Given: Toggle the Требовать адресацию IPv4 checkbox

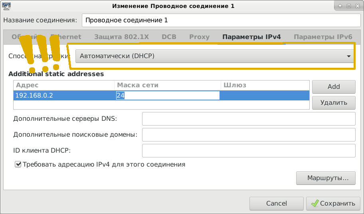Looking at the screenshot, I should click(x=18, y=164).
